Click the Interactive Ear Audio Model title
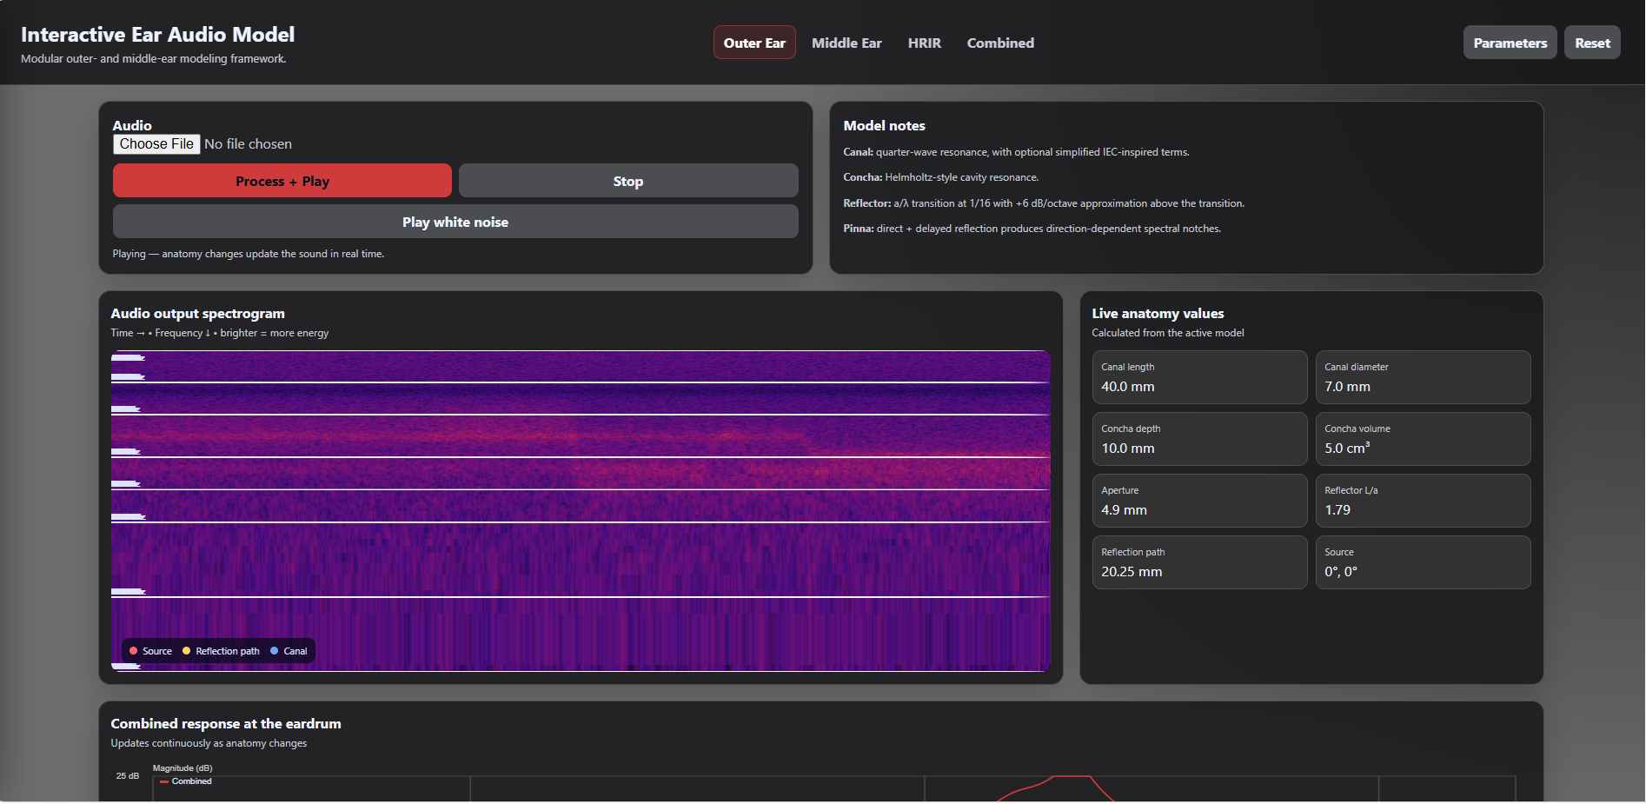 157,35
